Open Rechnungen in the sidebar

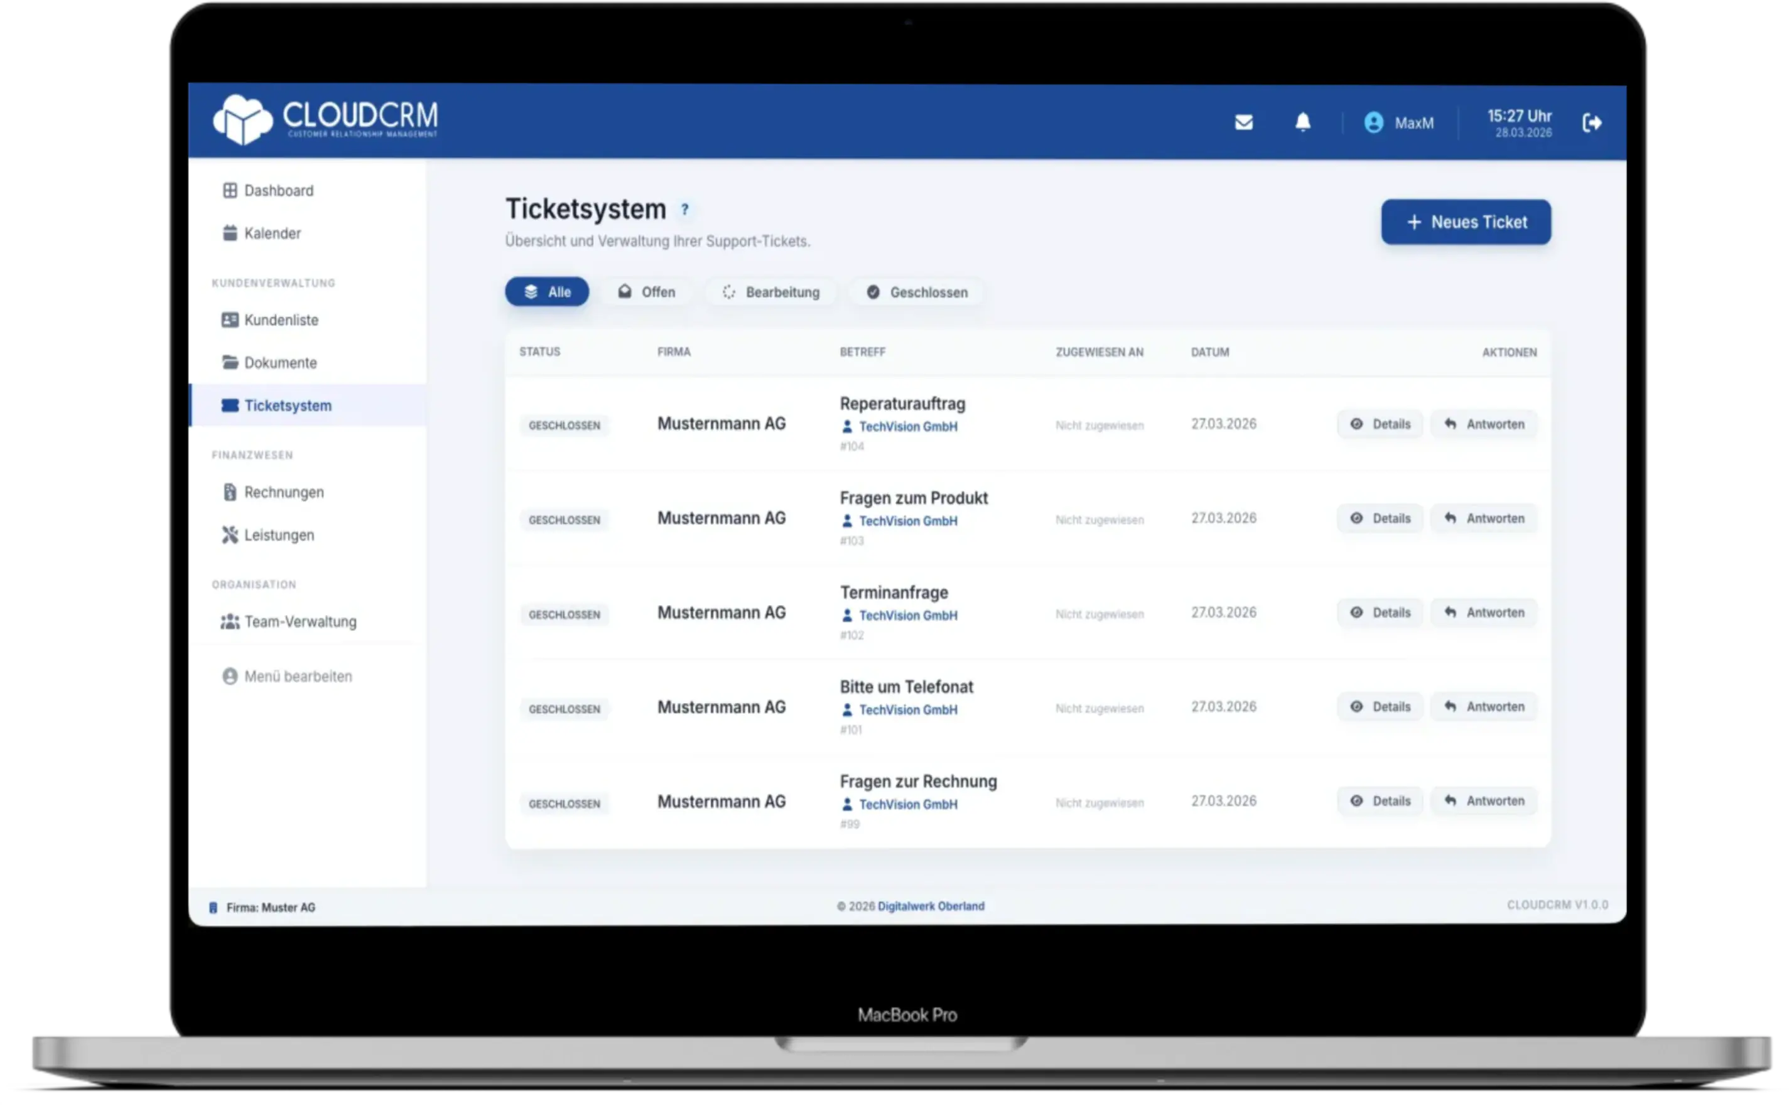pos(308,492)
